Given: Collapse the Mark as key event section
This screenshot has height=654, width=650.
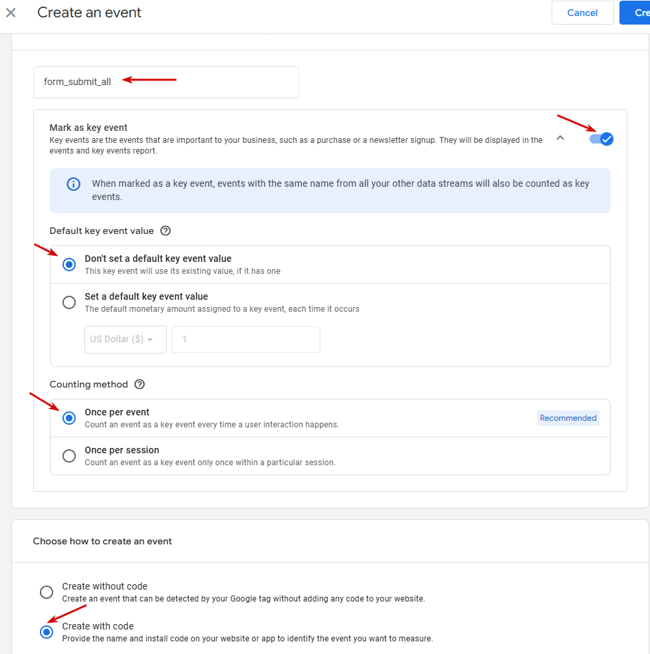Looking at the screenshot, I should click(x=560, y=138).
